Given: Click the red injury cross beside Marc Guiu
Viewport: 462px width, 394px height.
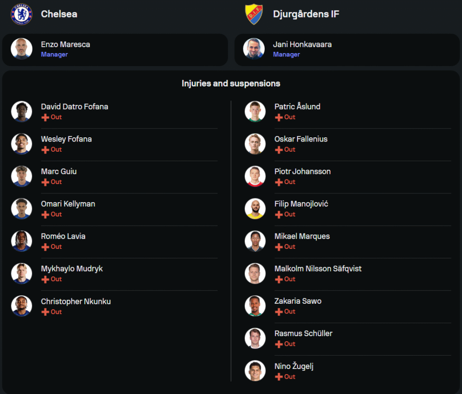Looking at the screenshot, I should coord(45,182).
